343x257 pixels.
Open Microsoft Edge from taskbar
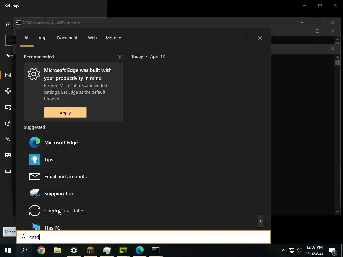pyautogui.click(x=140, y=250)
